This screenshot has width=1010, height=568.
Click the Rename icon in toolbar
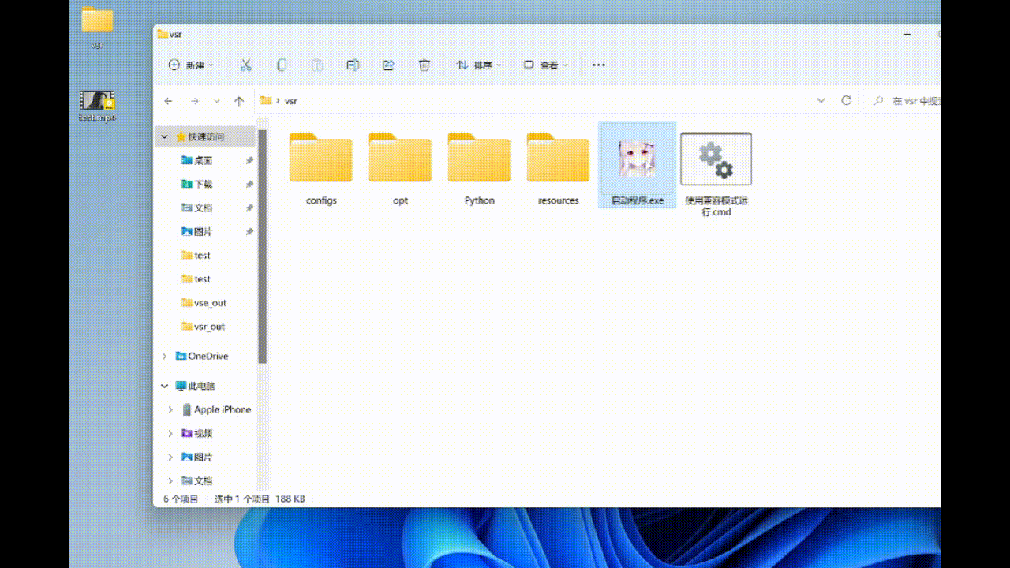coord(353,65)
